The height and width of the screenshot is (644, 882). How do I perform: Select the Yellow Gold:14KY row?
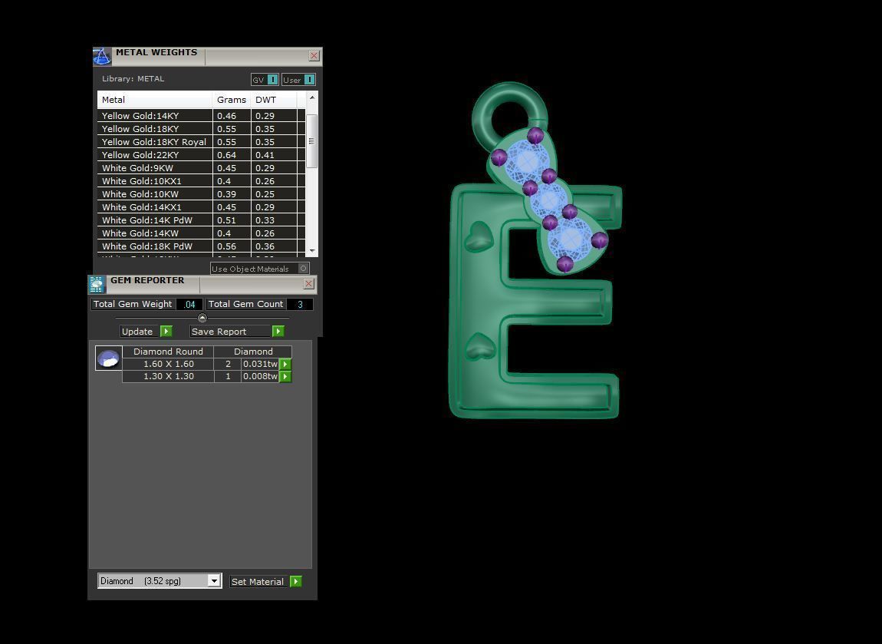click(x=201, y=116)
